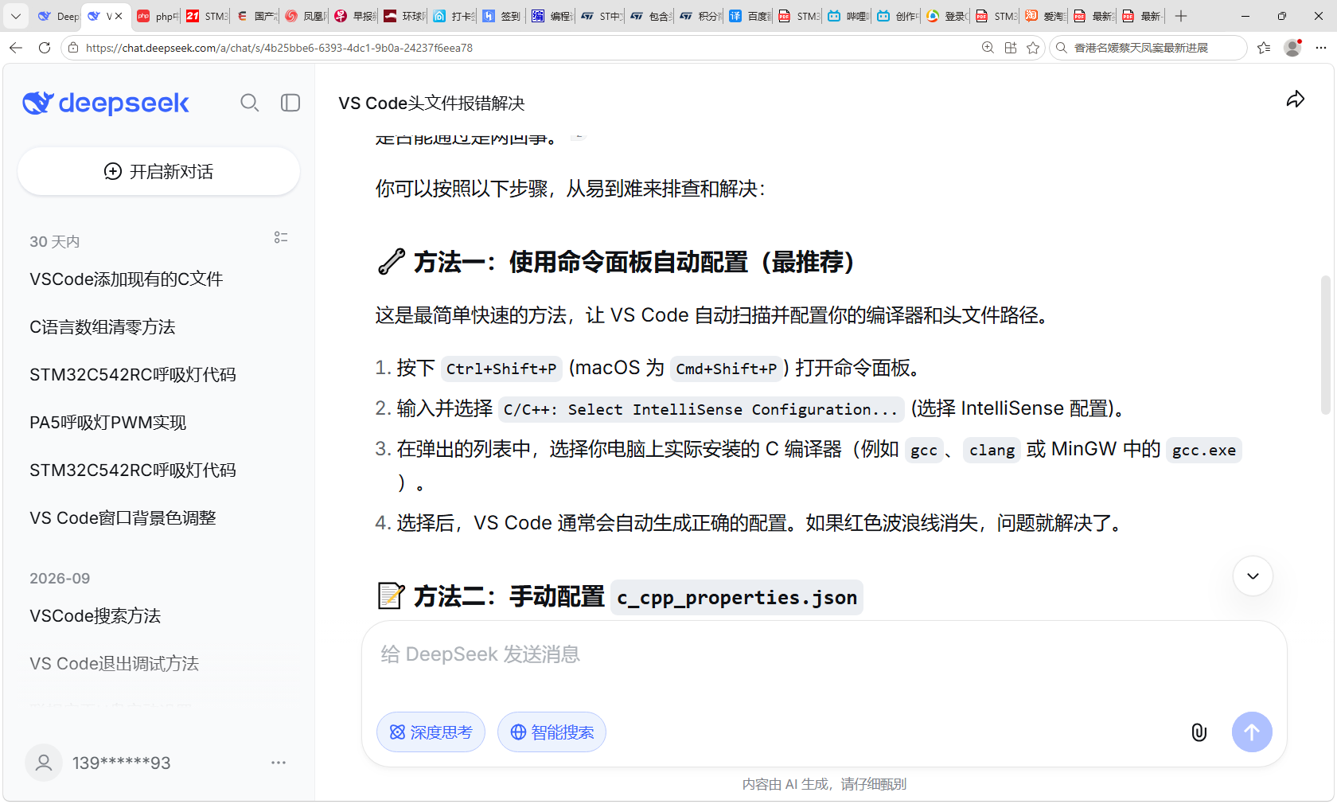Screen dimensions: 1337x804
Task: Open account options menu beside 139******93
Action: pyautogui.click(x=279, y=763)
